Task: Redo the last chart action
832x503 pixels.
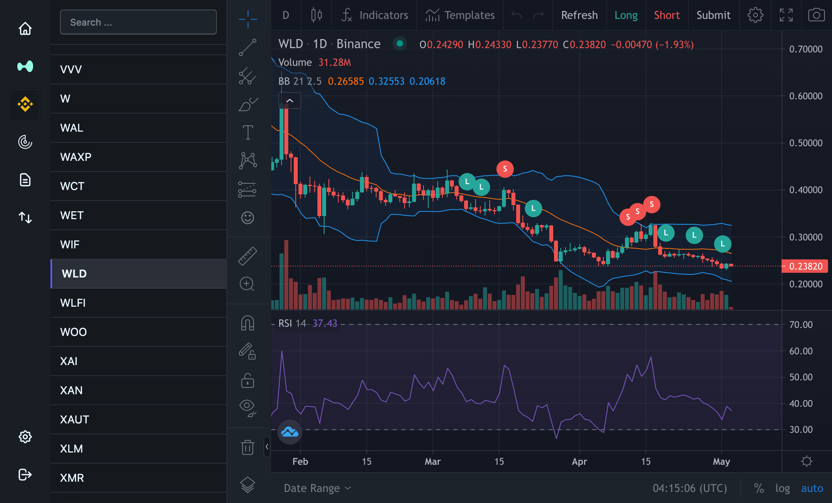Action: (x=538, y=15)
